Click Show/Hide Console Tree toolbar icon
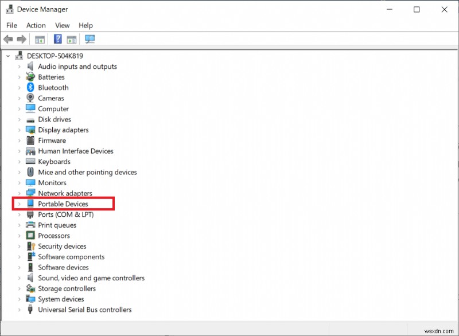 (40, 39)
